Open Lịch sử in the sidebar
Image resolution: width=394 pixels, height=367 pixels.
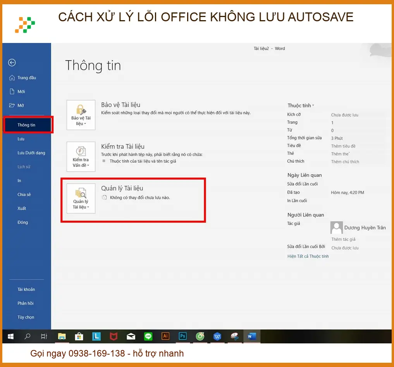[x=24, y=167]
